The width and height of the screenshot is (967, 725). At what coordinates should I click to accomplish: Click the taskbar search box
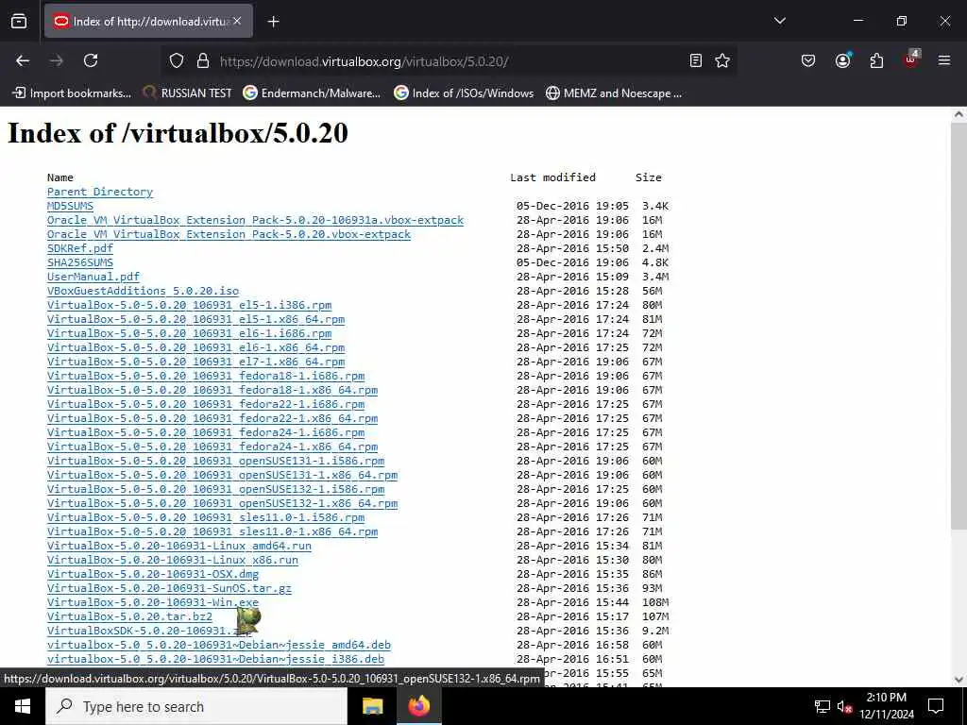click(196, 706)
